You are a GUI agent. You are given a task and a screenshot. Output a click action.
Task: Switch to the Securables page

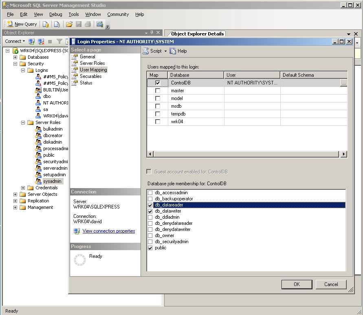(90, 76)
